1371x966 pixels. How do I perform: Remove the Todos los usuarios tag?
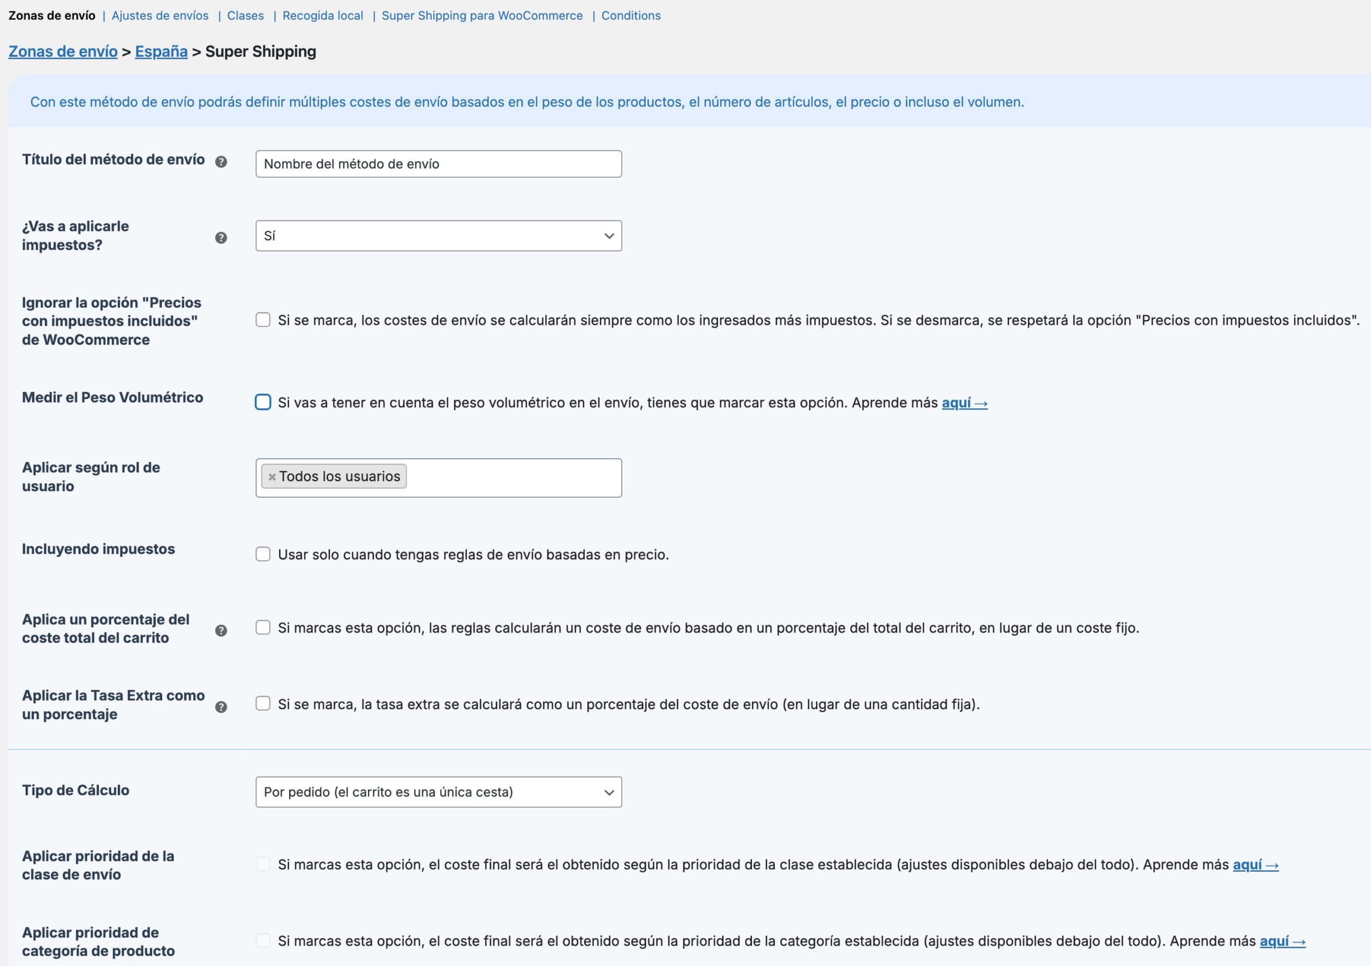point(272,477)
